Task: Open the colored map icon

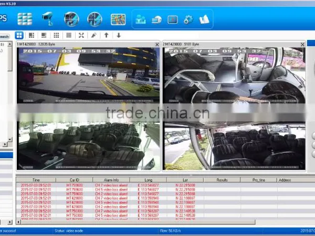Action: click(118, 19)
